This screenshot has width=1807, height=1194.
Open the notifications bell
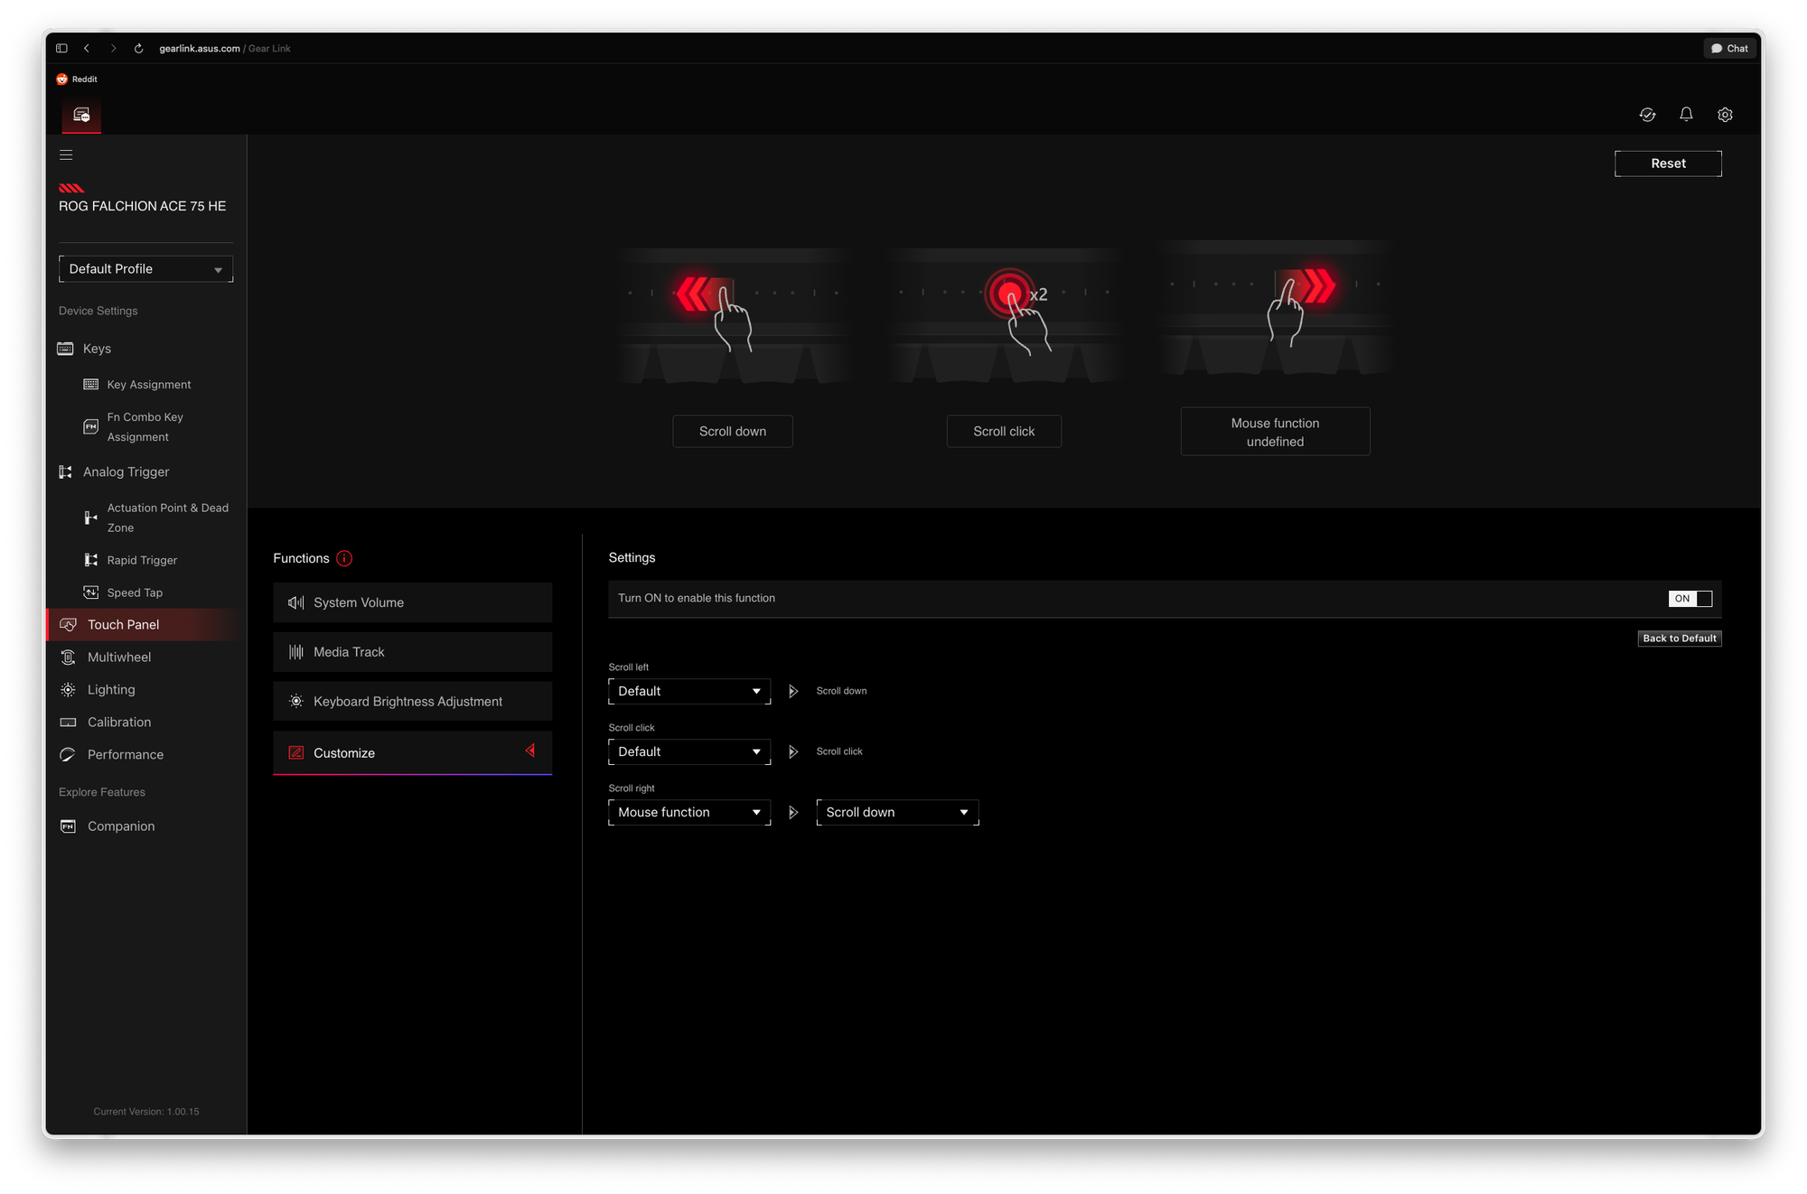click(1686, 115)
